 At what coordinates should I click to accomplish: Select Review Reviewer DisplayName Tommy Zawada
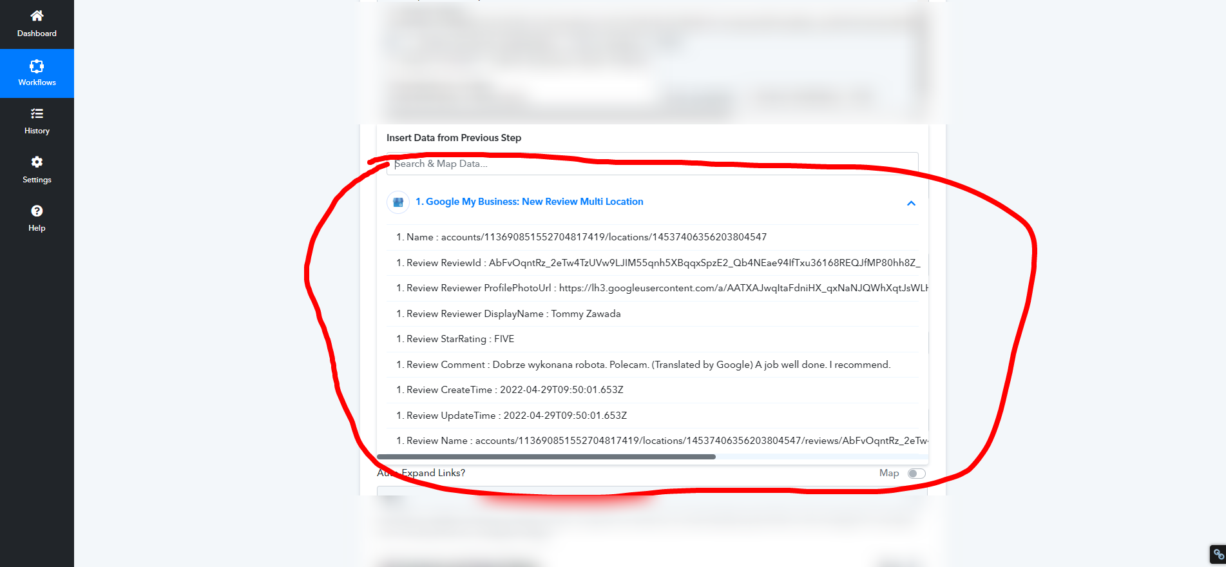point(653,314)
